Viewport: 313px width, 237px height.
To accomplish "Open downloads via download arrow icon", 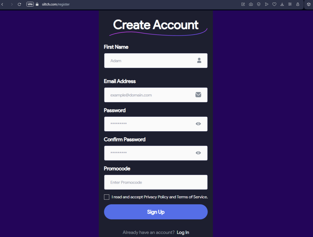I will (x=282, y=4).
